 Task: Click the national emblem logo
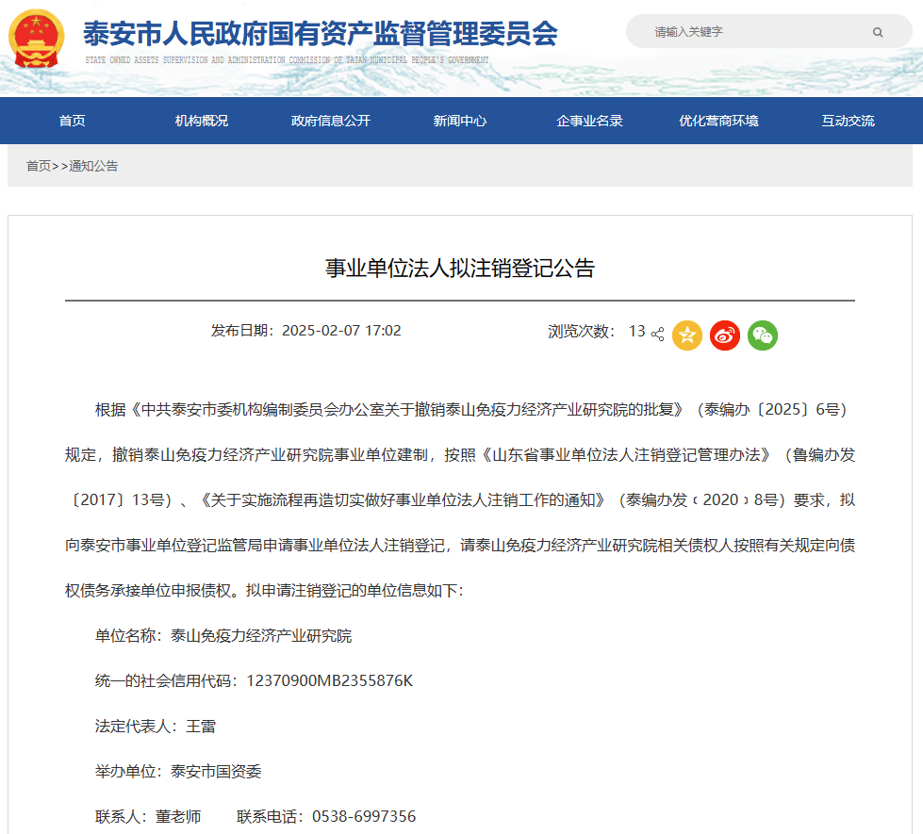point(37,39)
